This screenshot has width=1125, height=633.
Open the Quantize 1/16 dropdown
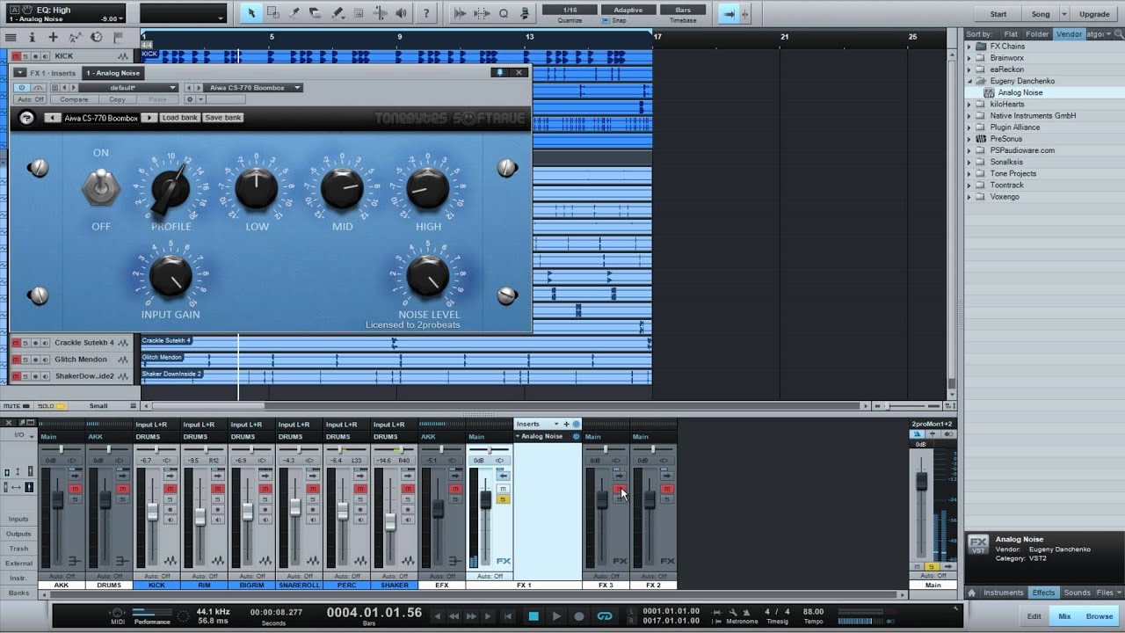pyautogui.click(x=569, y=10)
